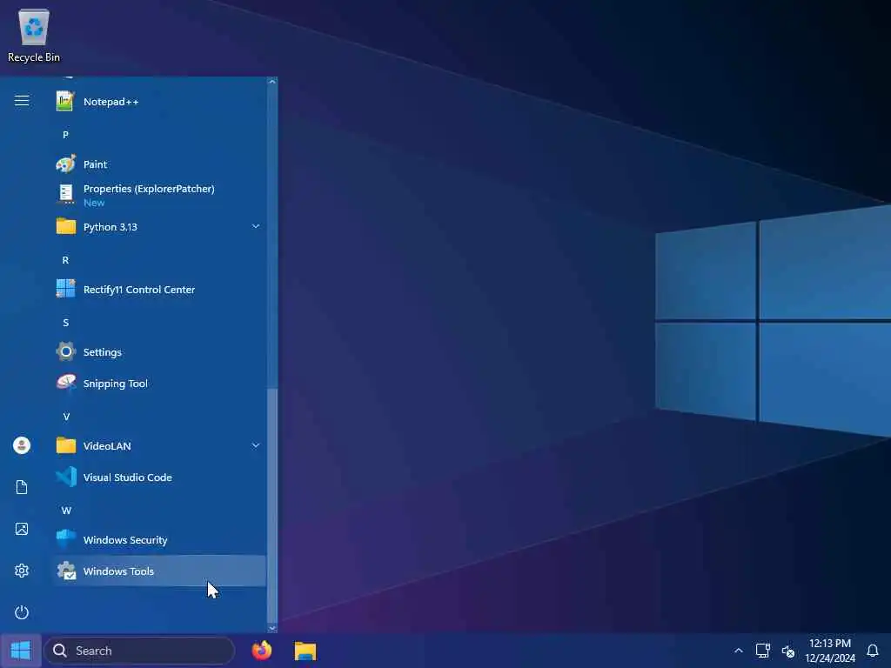Open user account avatar in Start sidebar
891x668 pixels.
coord(22,445)
